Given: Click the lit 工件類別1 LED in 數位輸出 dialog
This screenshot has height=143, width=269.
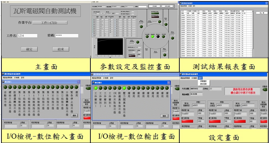Looking at the screenshot, I should tap(96, 88).
